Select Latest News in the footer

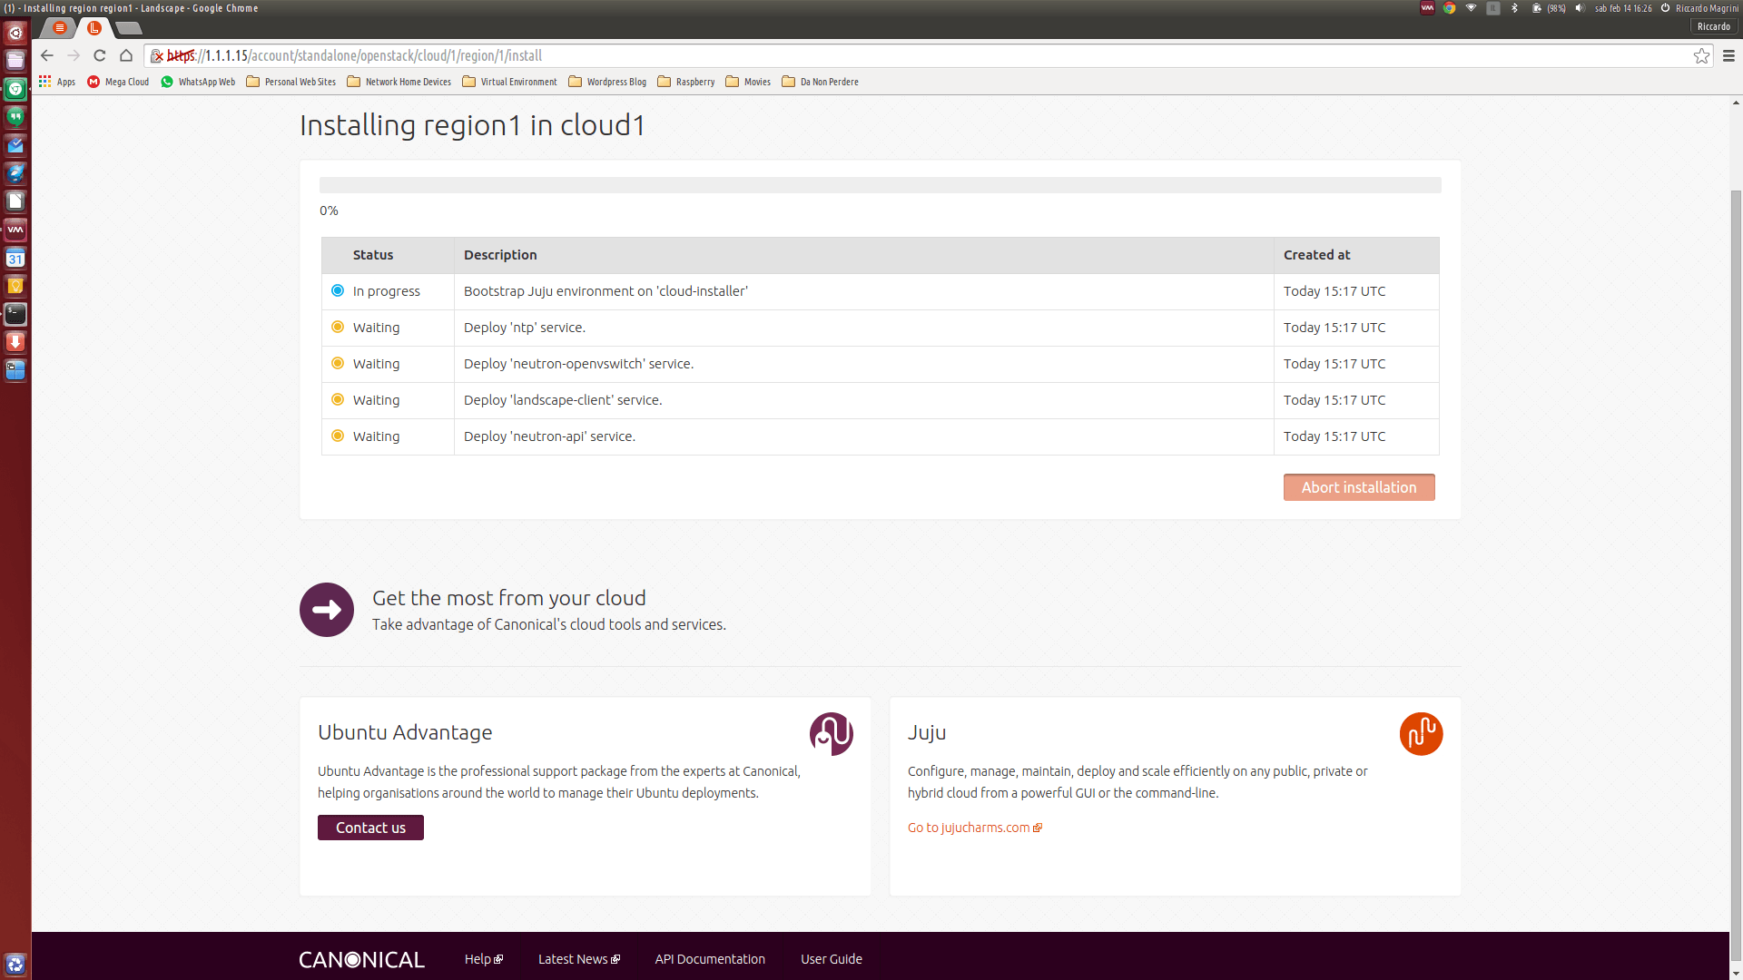coord(578,958)
